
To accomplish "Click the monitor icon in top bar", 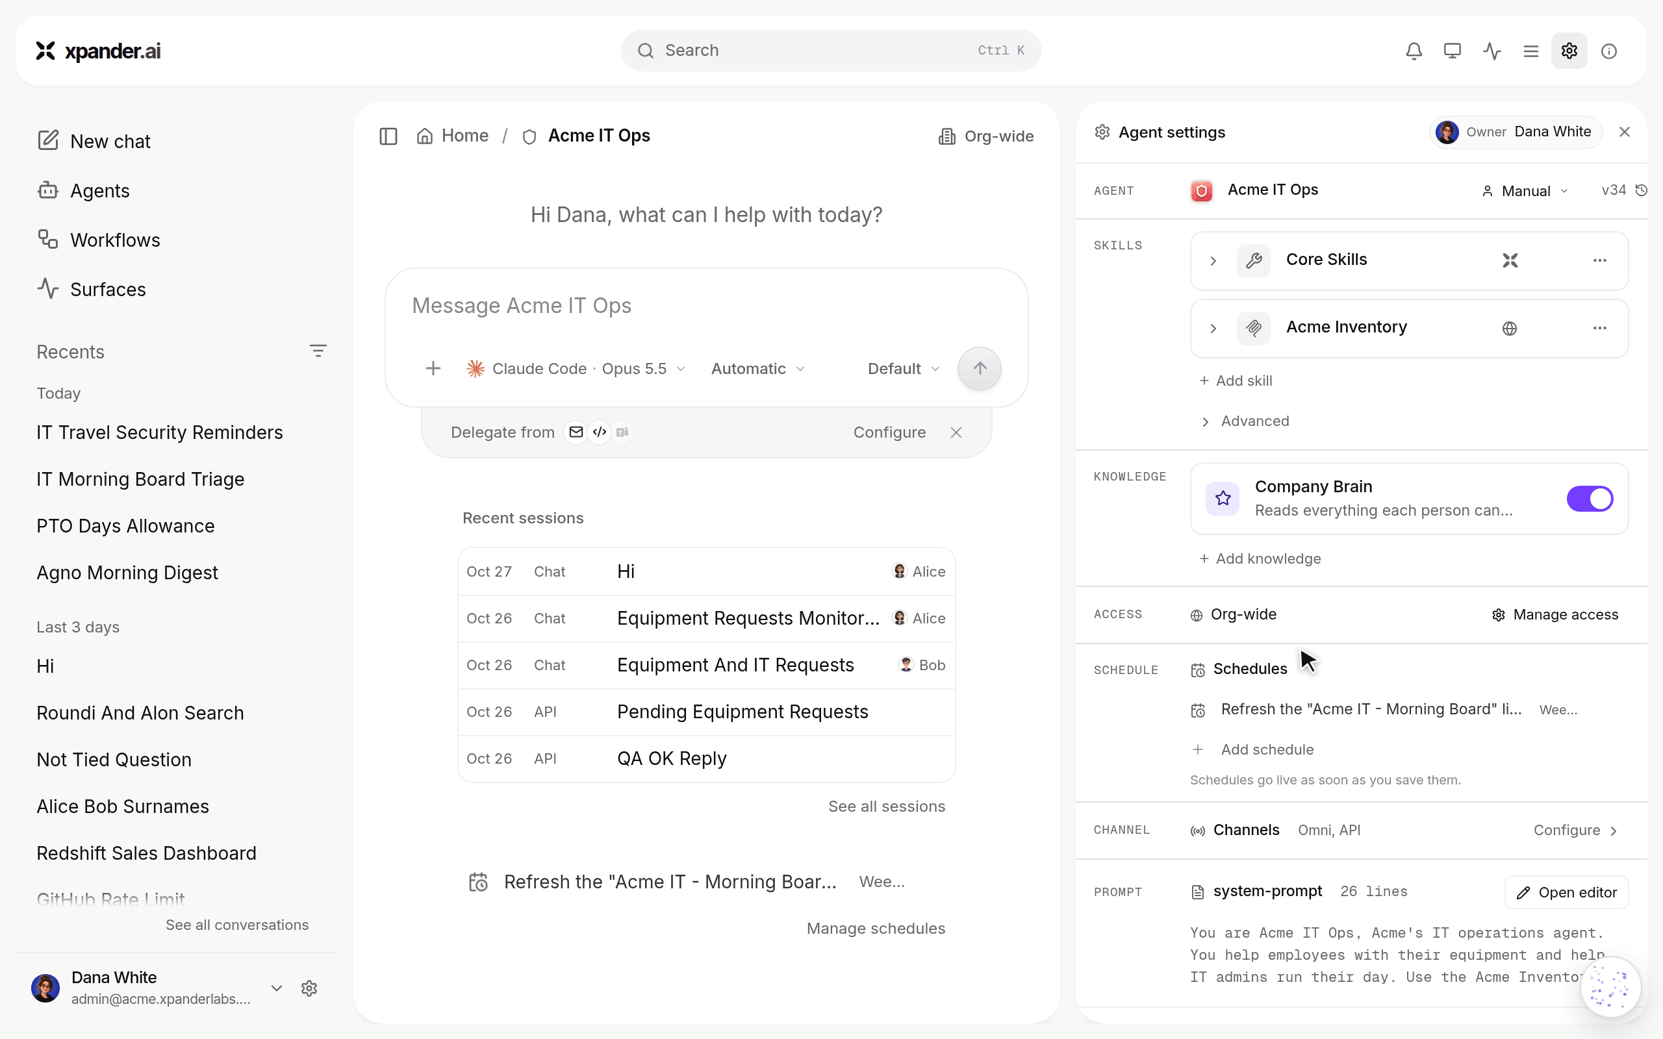I will tap(1452, 51).
